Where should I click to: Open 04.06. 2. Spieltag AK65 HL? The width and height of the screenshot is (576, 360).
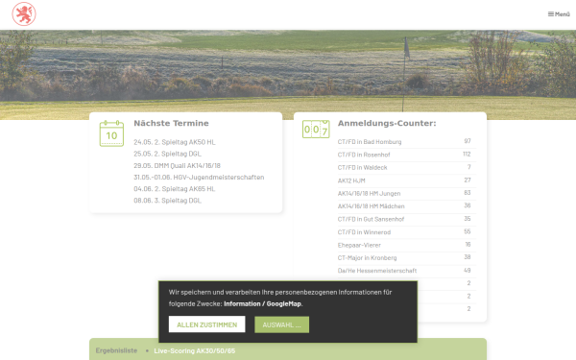(175, 189)
